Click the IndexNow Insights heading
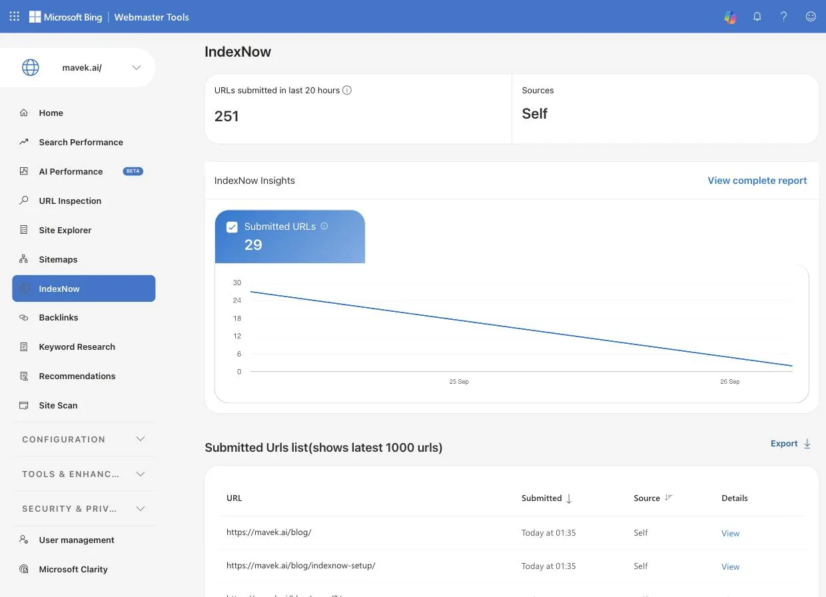Image resolution: width=826 pixels, height=597 pixels. click(x=254, y=181)
